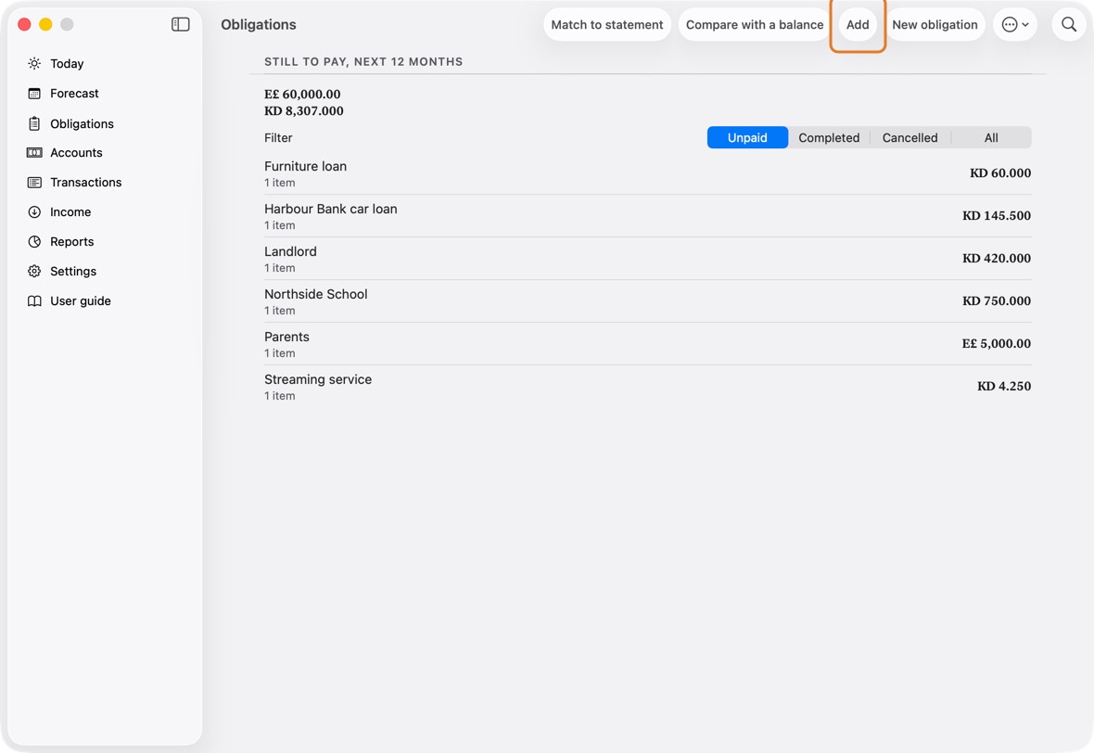Screen dimensions: 1094x753
Task: Click the E£ 5,000.00 amount
Action: [997, 343]
